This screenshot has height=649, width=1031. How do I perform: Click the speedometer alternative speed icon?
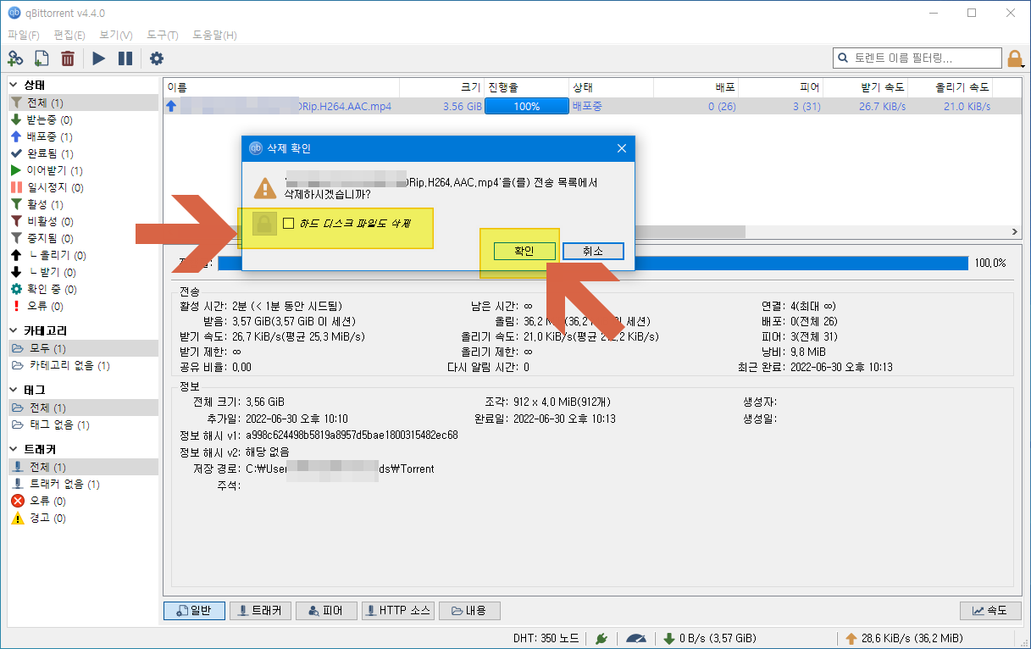(635, 638)
